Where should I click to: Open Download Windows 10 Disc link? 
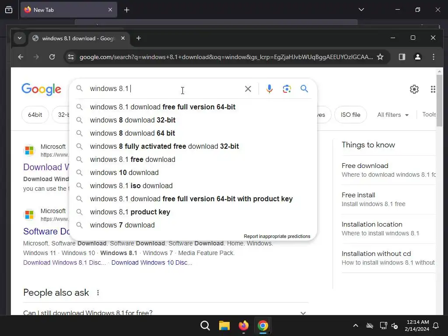(152, 262)
